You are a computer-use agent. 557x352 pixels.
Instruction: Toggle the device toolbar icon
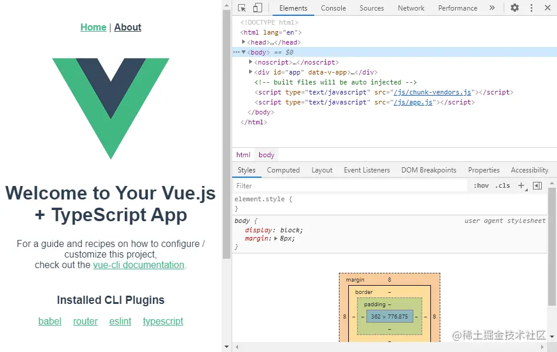(x=257, y=8)
